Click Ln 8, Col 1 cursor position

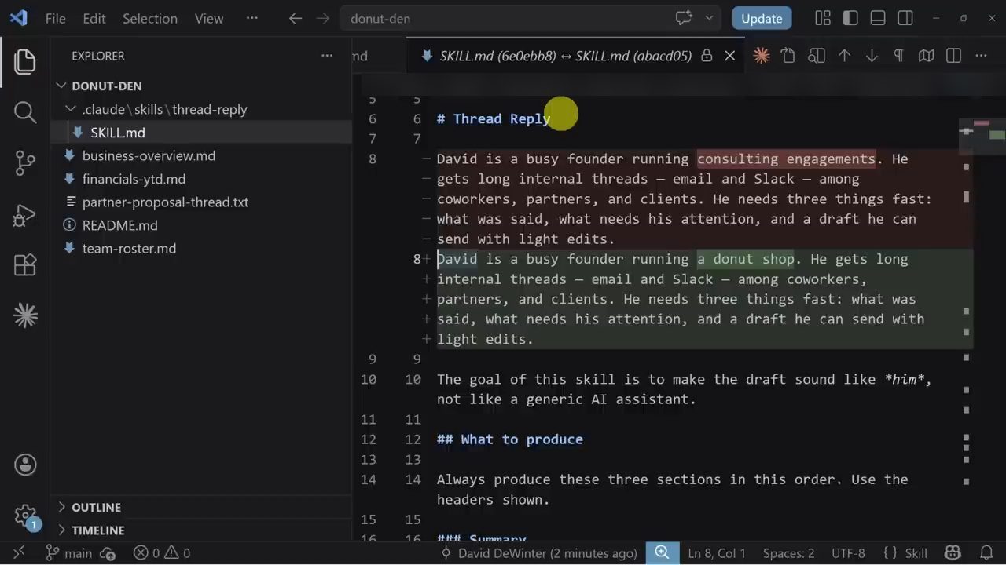coord(717,553)
